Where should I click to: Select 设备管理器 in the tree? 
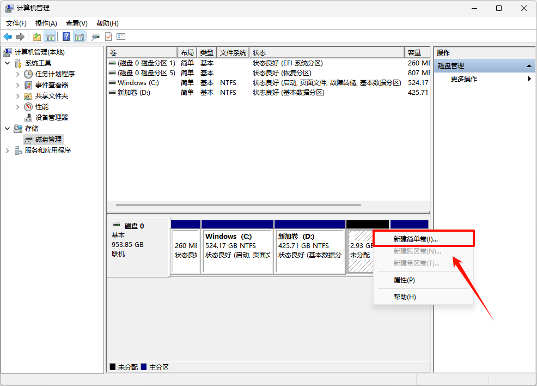click(52, 118)
